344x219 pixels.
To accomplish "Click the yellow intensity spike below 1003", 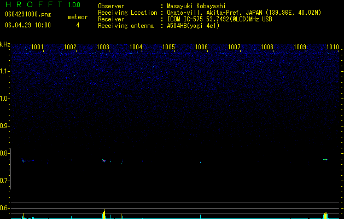I will tap(104, 214).
